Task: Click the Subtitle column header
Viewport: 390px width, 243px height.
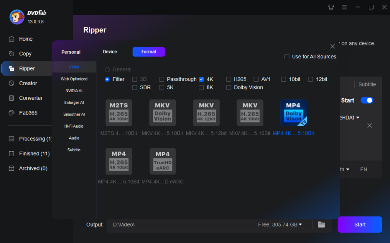Action: coord(367,84)
